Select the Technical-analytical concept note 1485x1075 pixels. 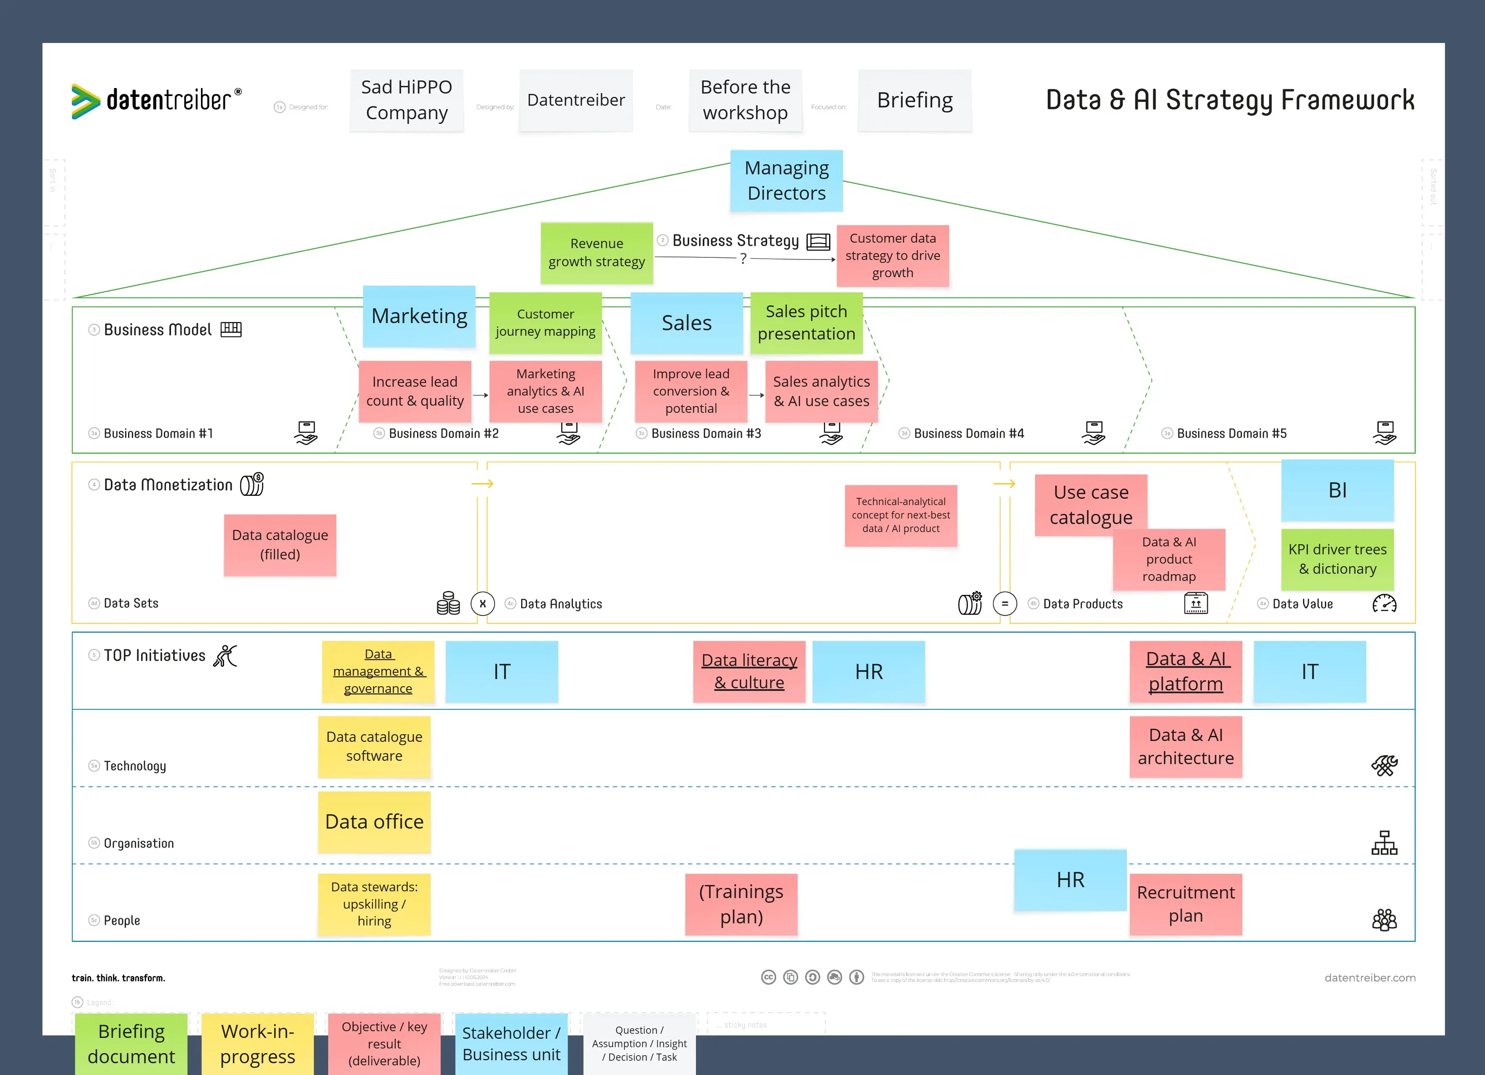(x=901, y=516)
